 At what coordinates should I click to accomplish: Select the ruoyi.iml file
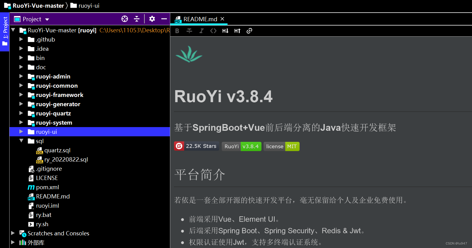tap(43, 206)
